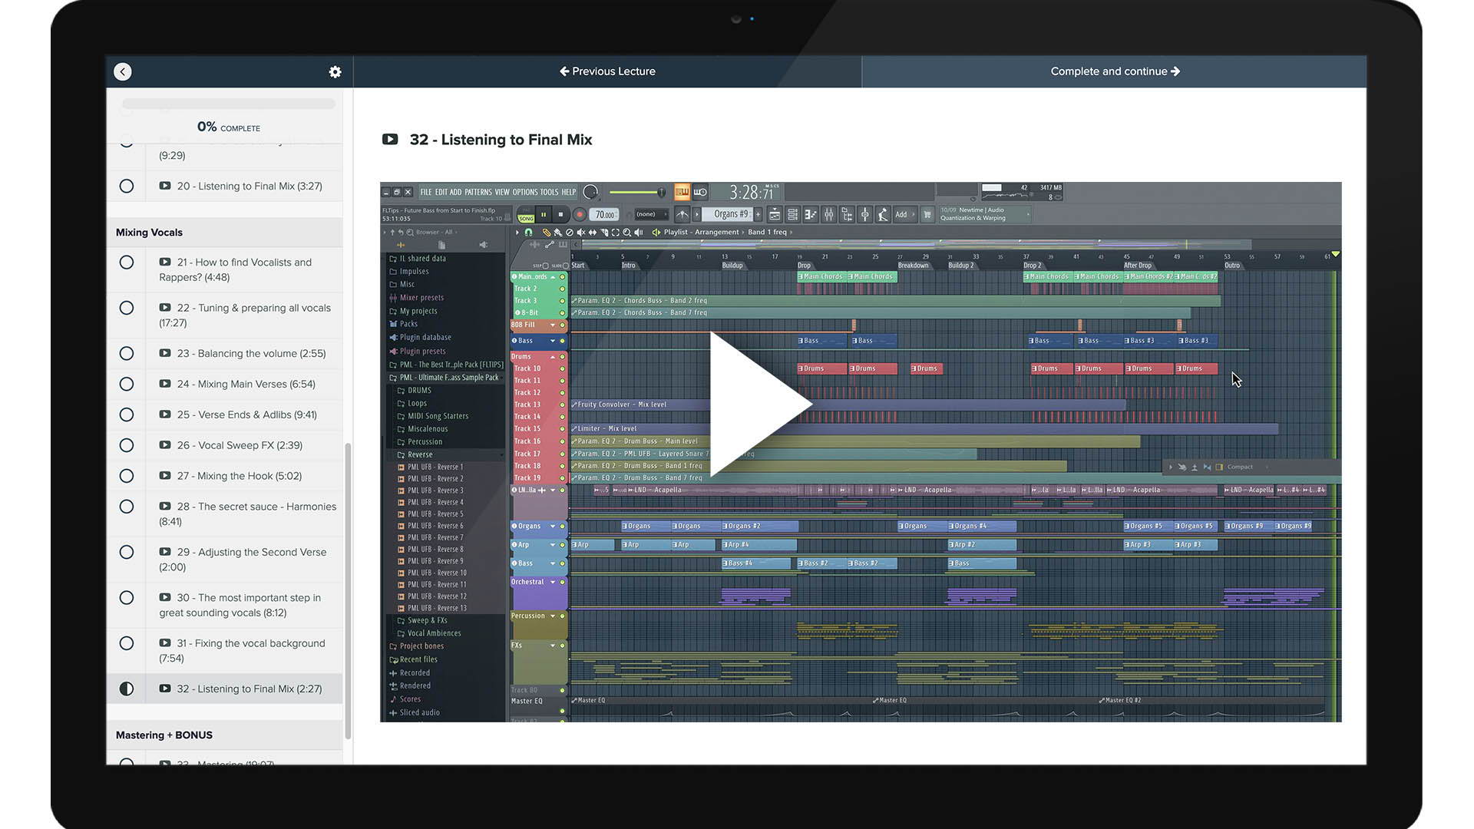Click the back arrow circle icon
Viewport: 1474px width, 829px height.
[123, 71]
